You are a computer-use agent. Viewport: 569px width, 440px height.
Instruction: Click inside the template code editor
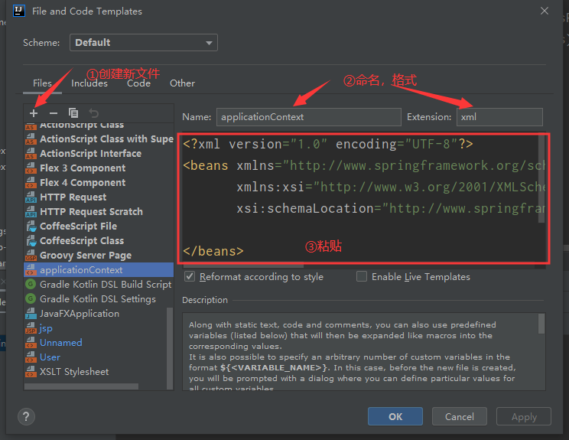[x=363, y=198]
